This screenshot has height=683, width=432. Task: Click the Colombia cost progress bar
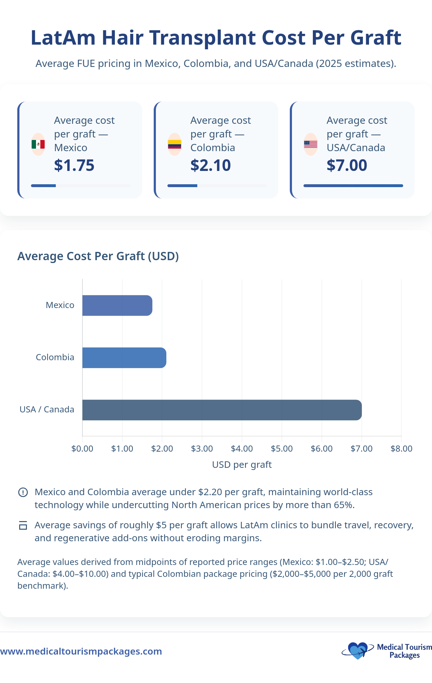click(217, 186)
